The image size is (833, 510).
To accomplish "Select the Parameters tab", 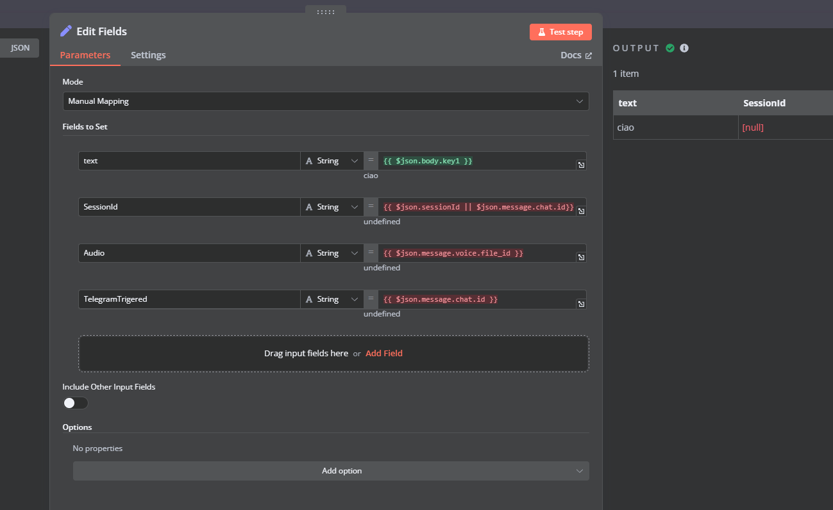I will [x=85, y=55].
